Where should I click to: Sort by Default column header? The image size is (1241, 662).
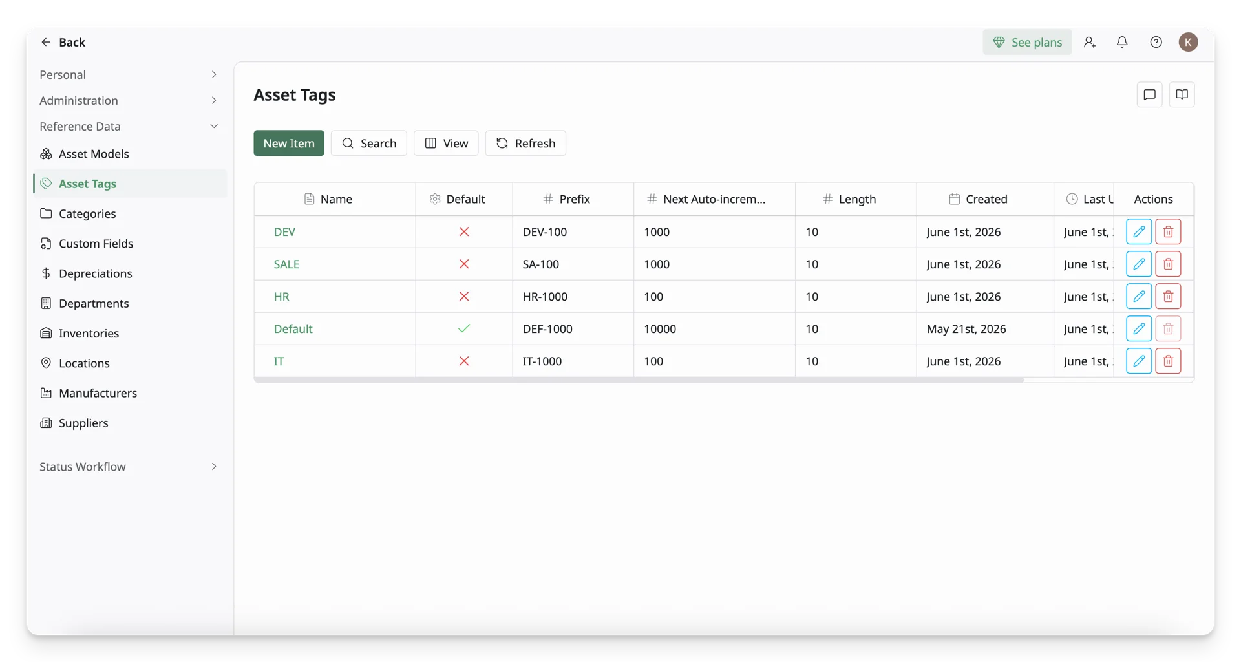tap(464, 199)
